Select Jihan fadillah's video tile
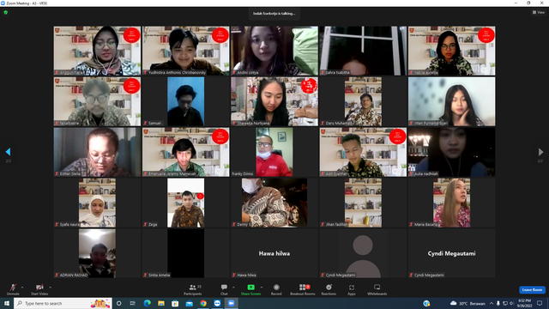The height and width of the screenshot is (309, 549). click(363, 203)
